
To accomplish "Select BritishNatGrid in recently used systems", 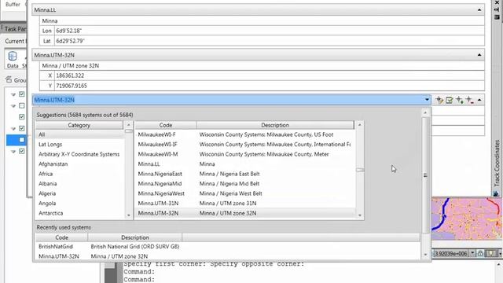I will [x=56, y=246].
